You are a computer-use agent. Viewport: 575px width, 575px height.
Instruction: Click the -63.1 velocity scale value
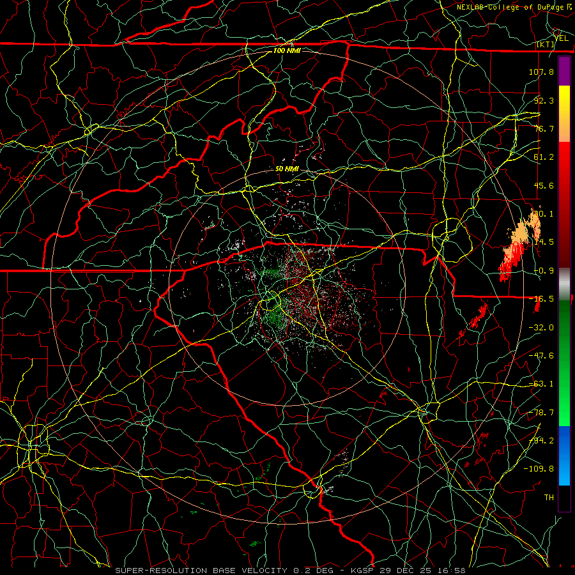pos(541,384)
